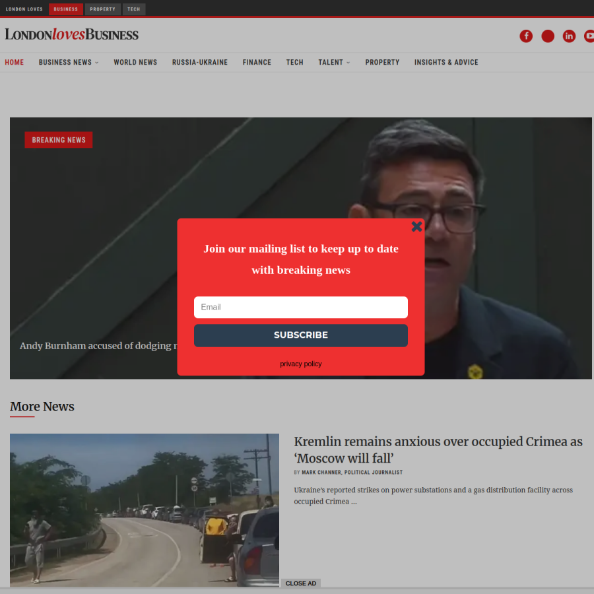
Task: Open the Kremlin Crimea article headline
Action: [438, 449]
